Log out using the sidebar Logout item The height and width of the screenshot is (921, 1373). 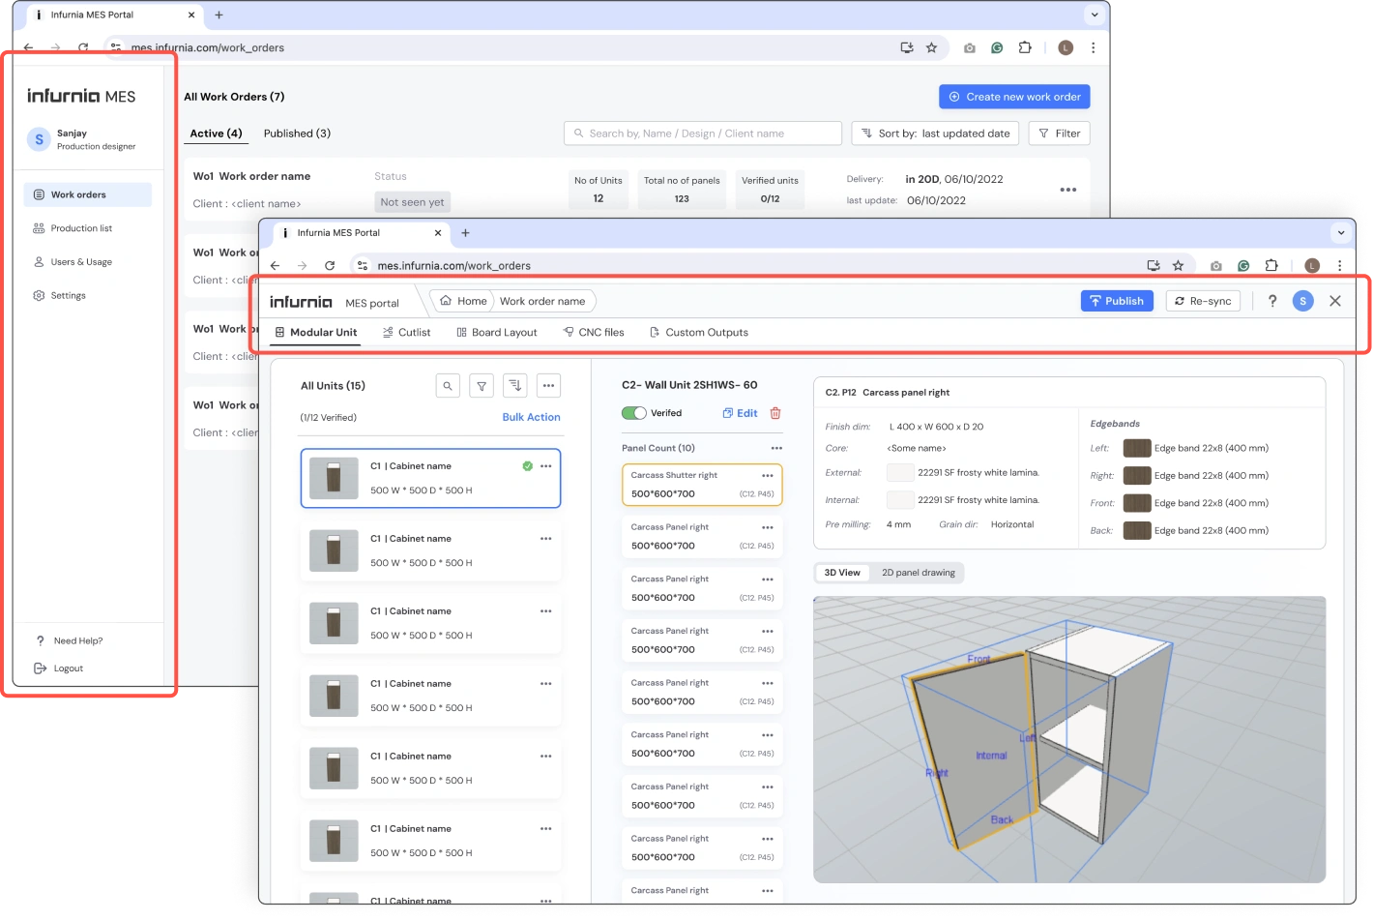pyautogui.click(x=60, y=668)
